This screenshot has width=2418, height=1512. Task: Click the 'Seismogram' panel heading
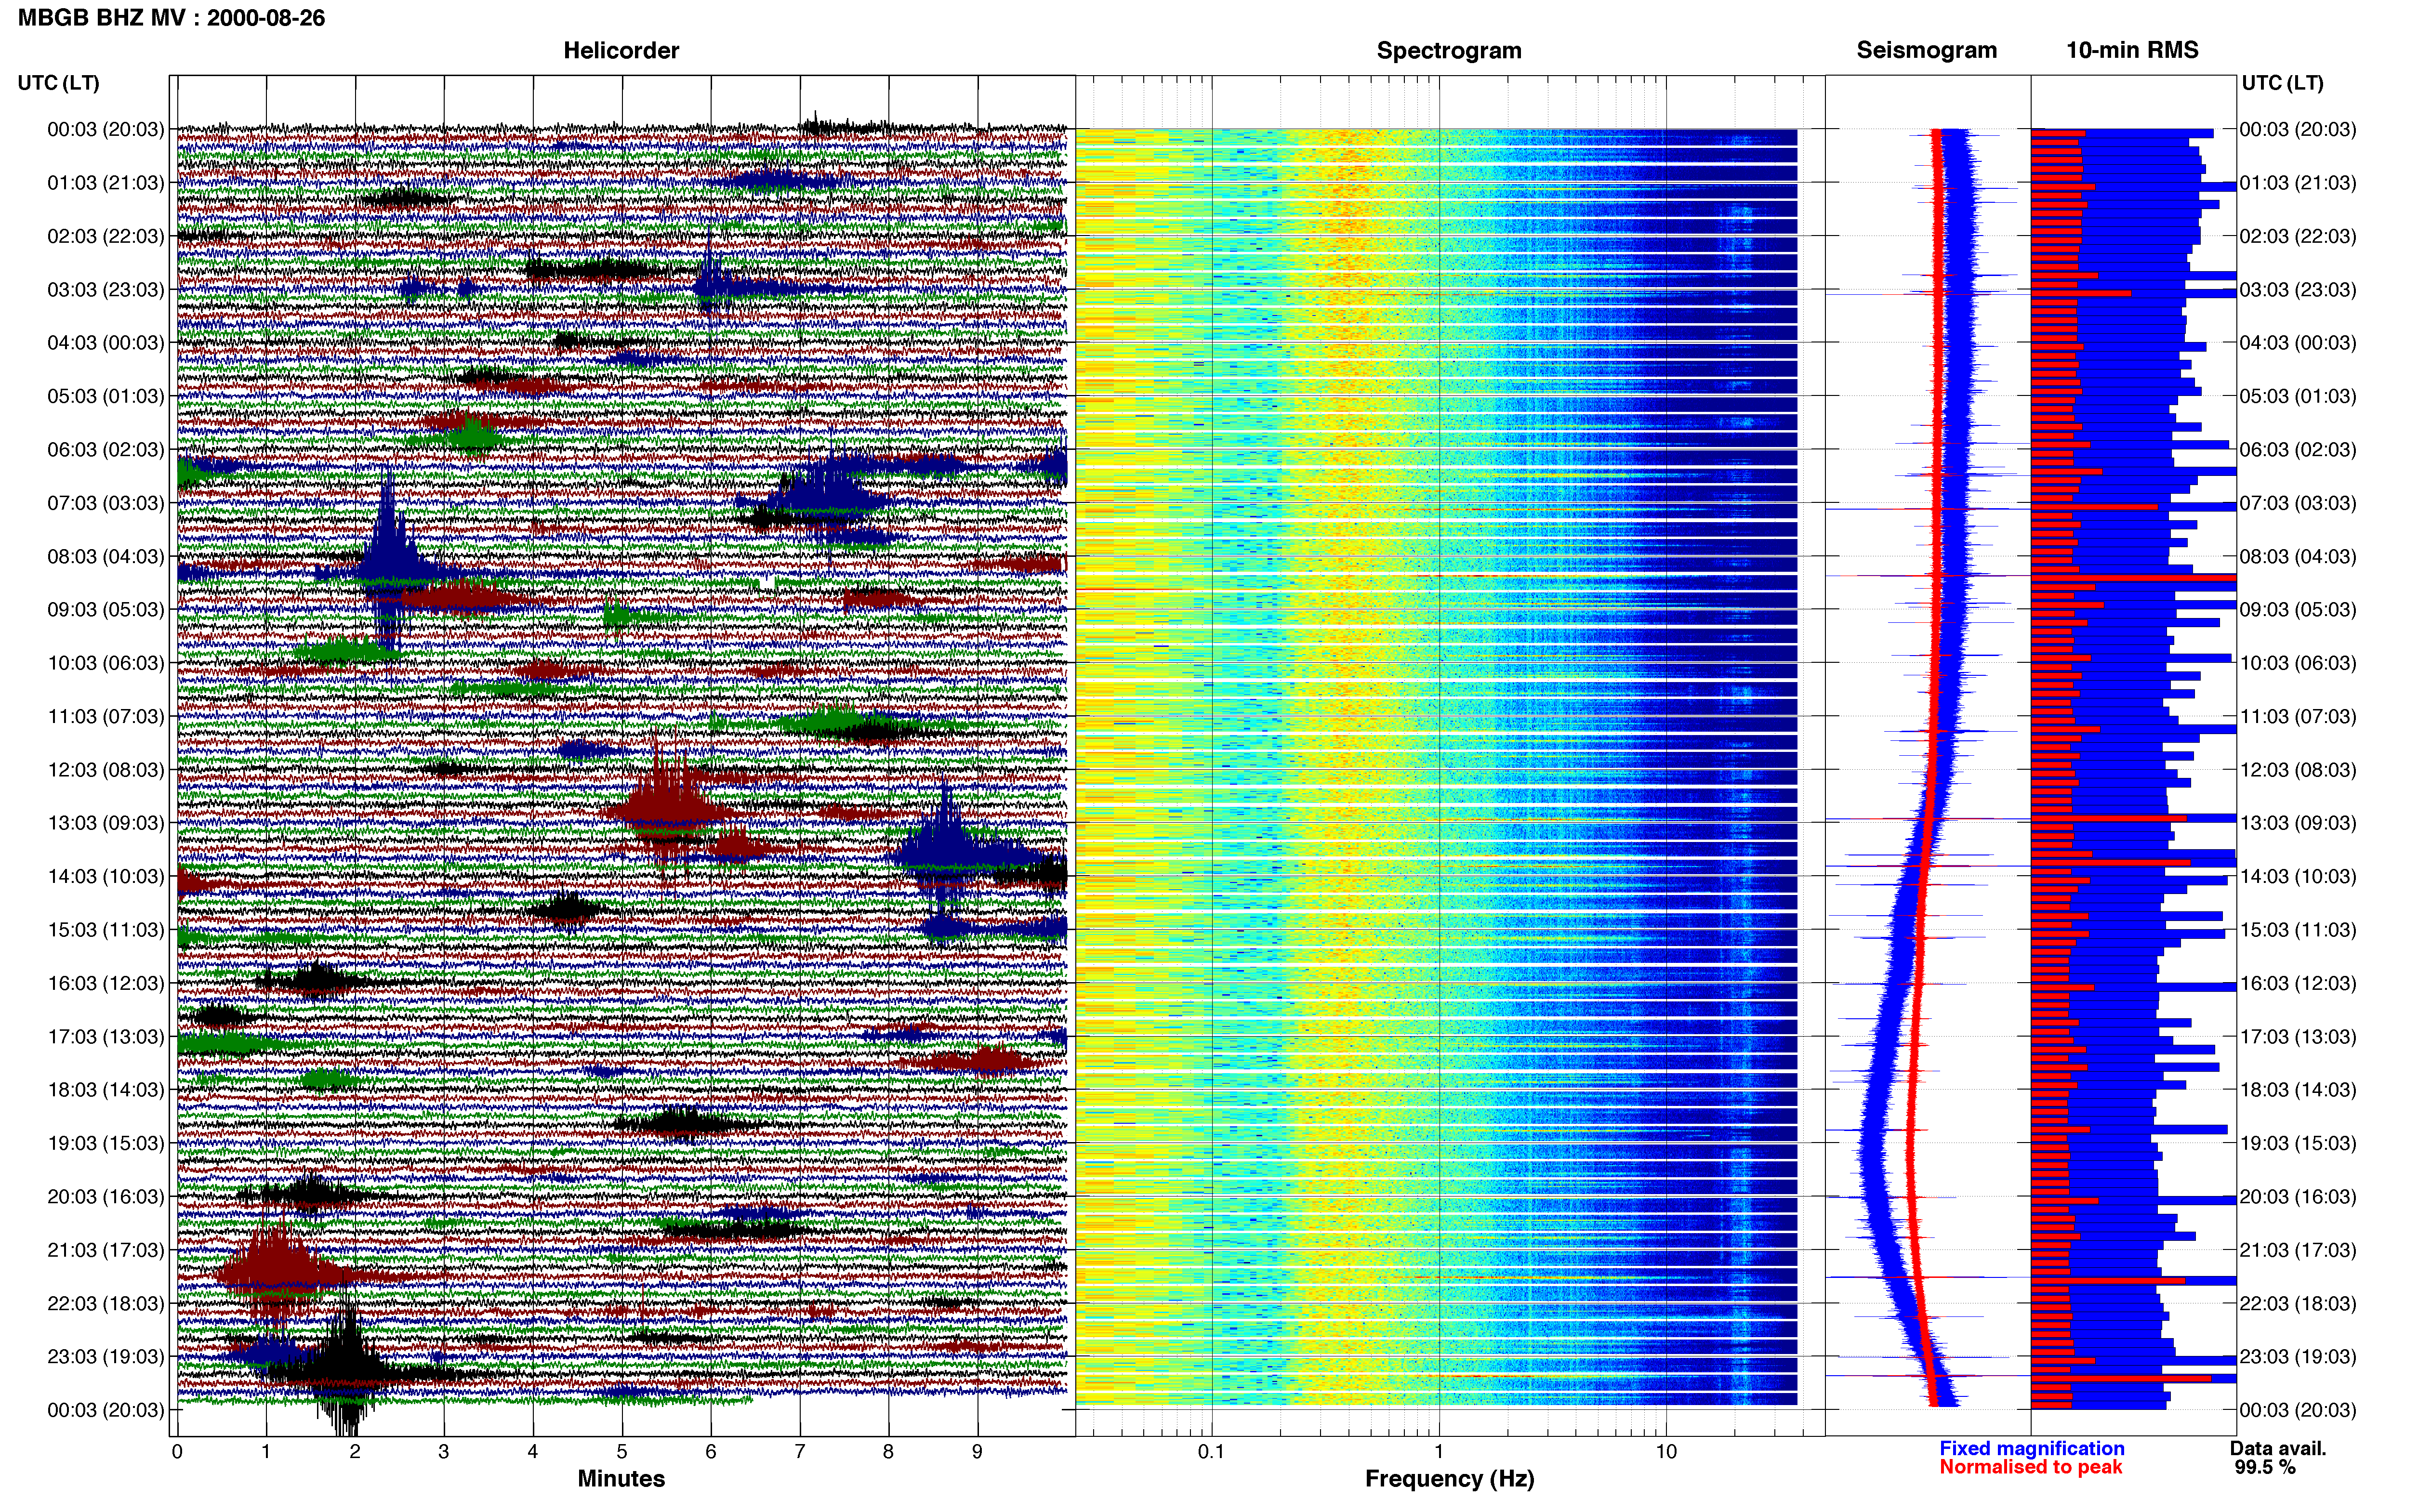click(1927, 50)
